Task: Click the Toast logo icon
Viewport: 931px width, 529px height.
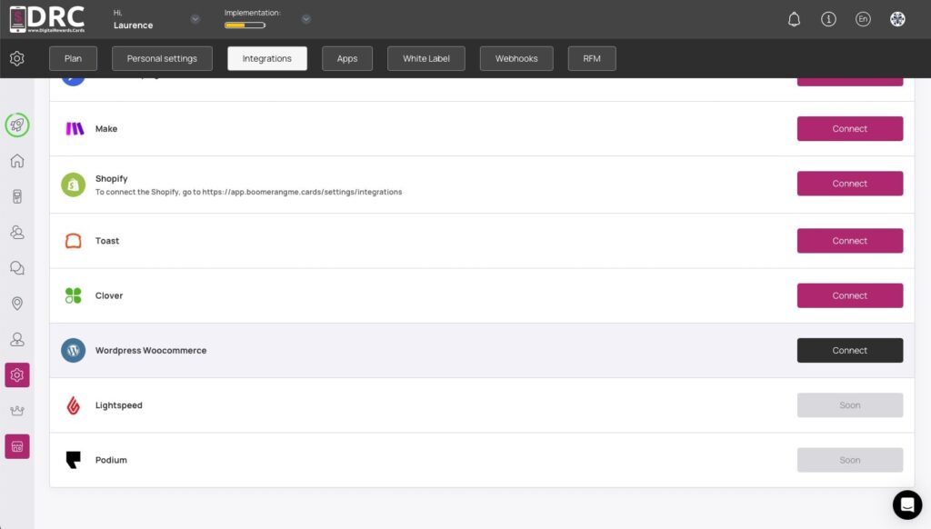Action: click(x=73, y=241)
